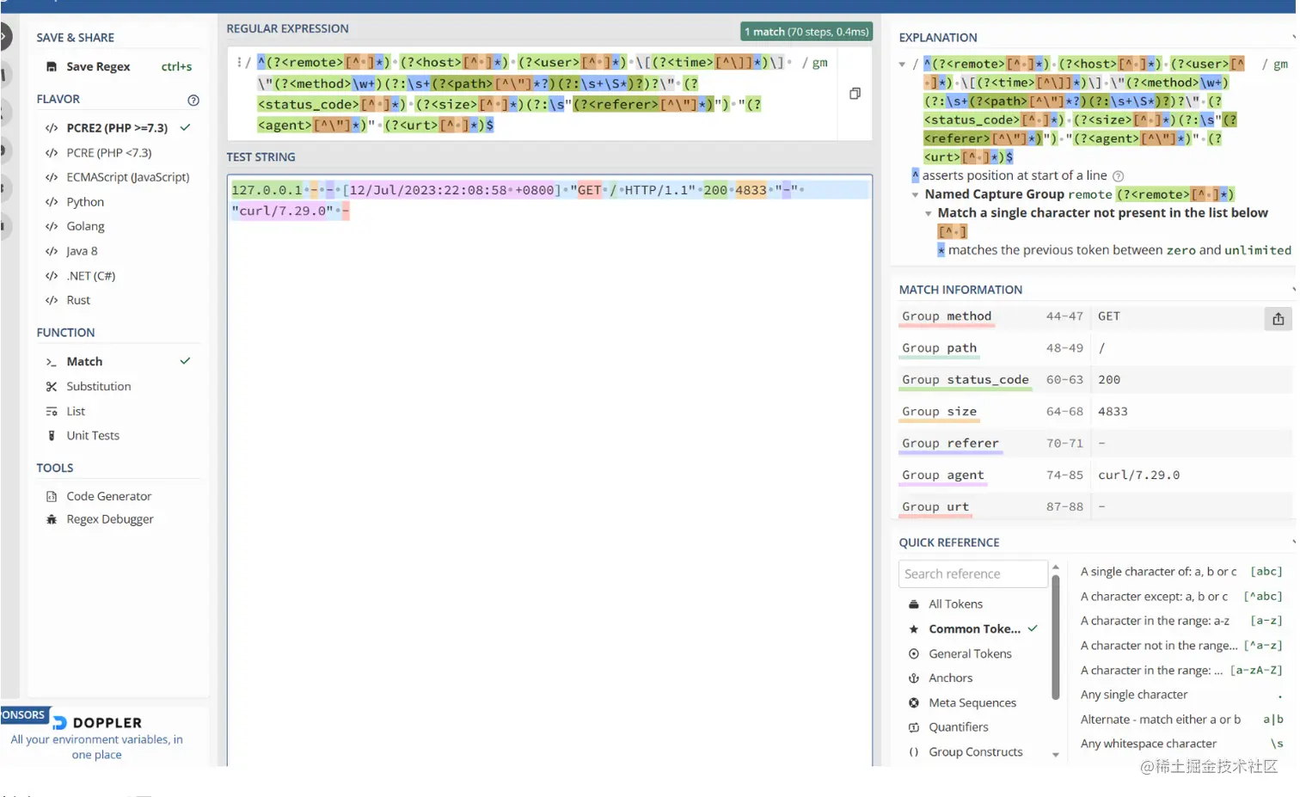The image size is (1300, 797).
Task: Switch flavor to Python
Action: 85,201
